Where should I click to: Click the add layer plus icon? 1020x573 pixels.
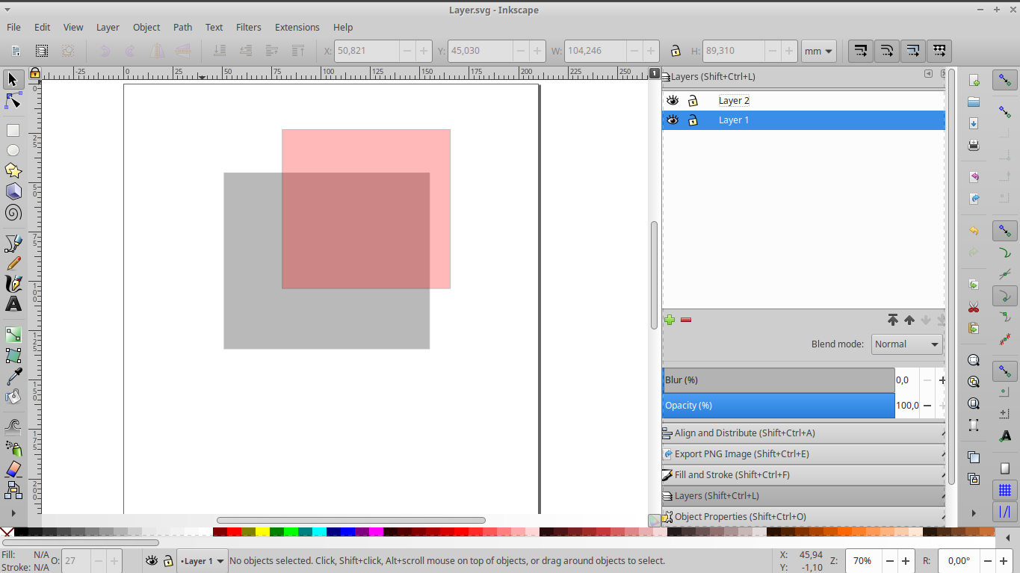click(x=670, y=320)
